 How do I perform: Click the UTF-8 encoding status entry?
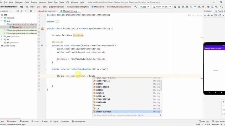[207, 125]
